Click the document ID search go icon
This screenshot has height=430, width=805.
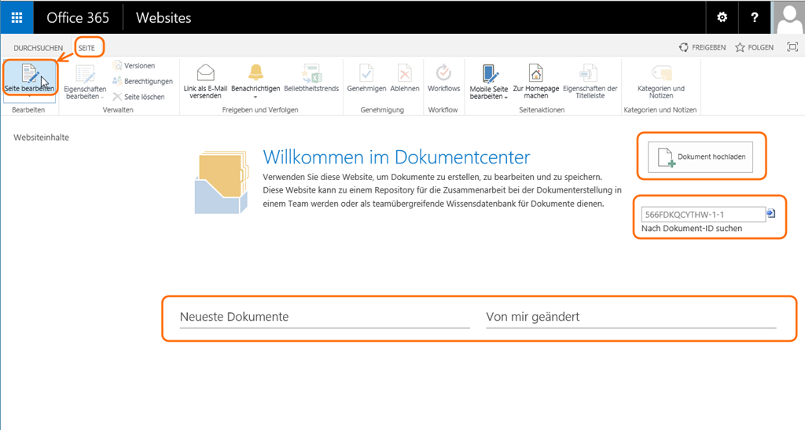pos(771,214)
